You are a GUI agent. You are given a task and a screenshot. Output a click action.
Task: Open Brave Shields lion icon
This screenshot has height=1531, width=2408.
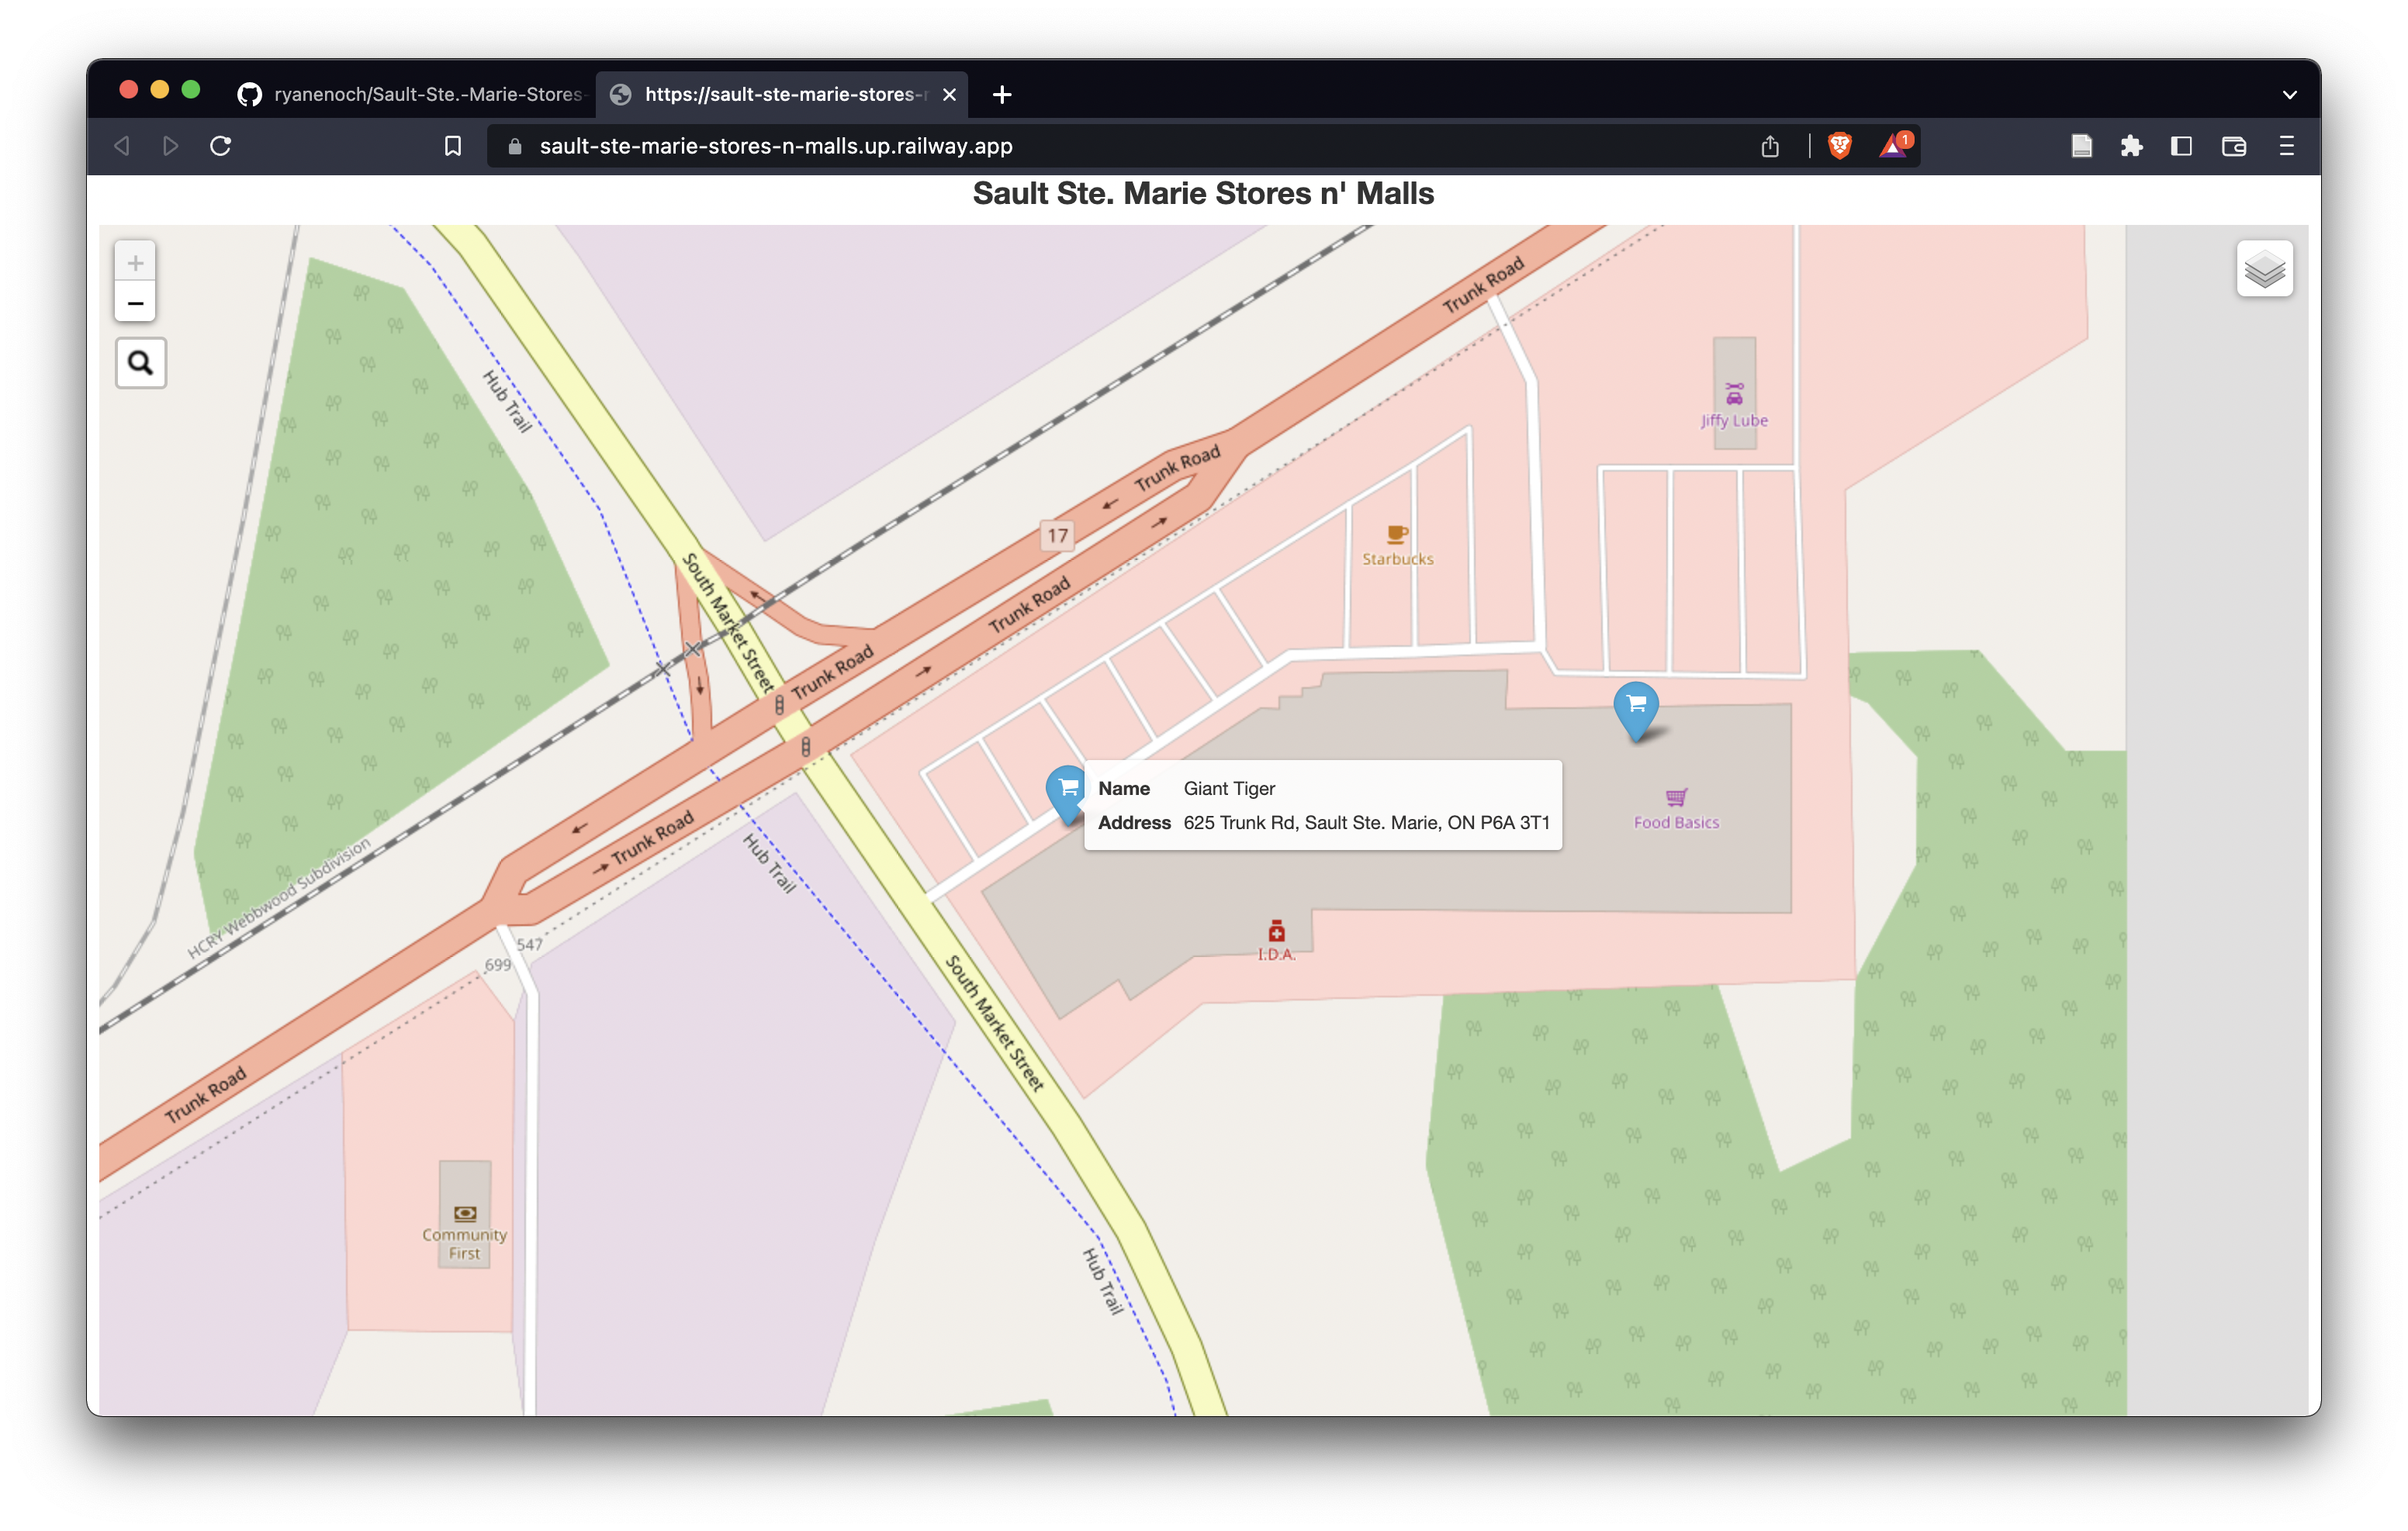coord(1839,146)
